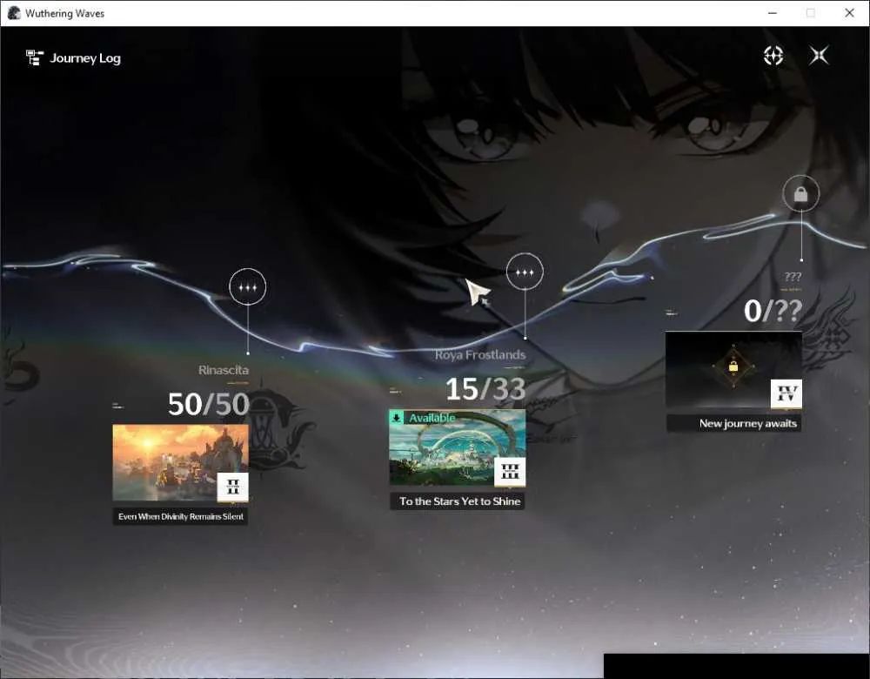Click the 'New journey awaits' label
The height and width of the screenshot is (679, 870).
coord(747,424)
